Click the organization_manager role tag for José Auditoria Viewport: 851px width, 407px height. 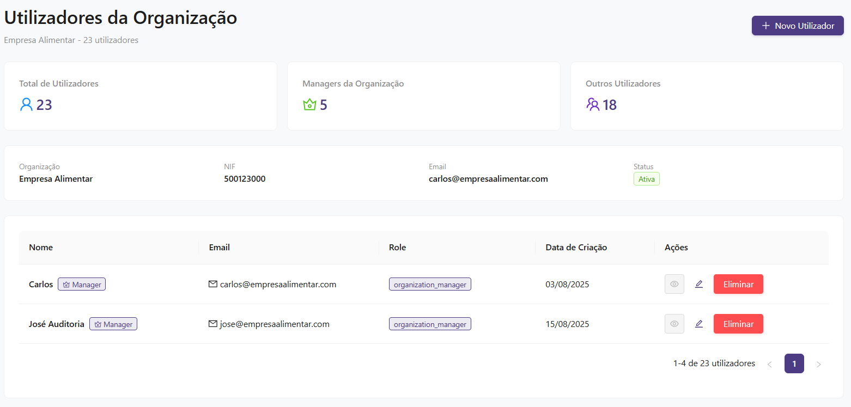430,324
